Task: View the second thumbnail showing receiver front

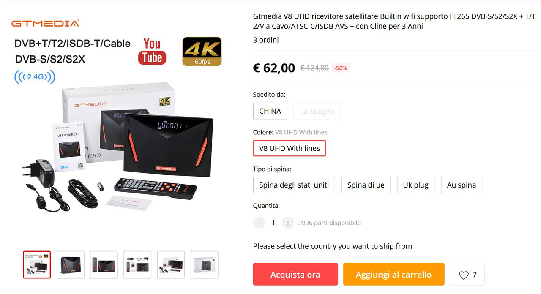Action: 71,265
